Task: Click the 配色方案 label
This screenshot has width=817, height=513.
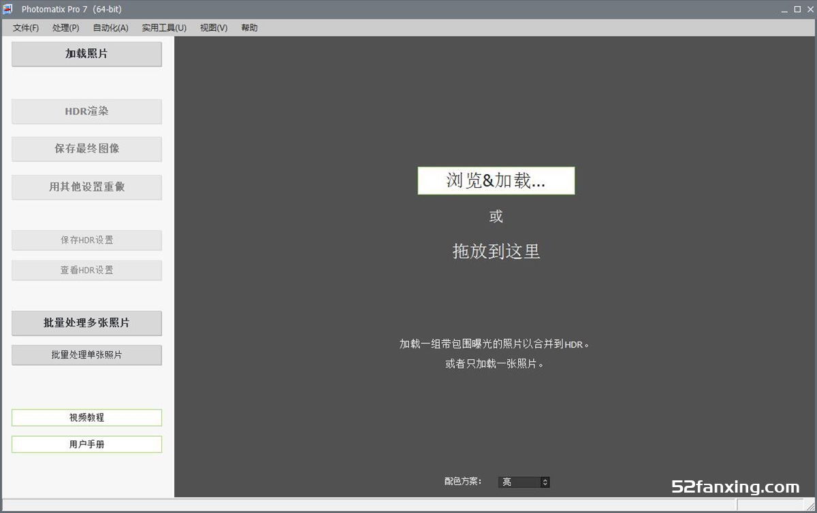Action: coord(463,482)
